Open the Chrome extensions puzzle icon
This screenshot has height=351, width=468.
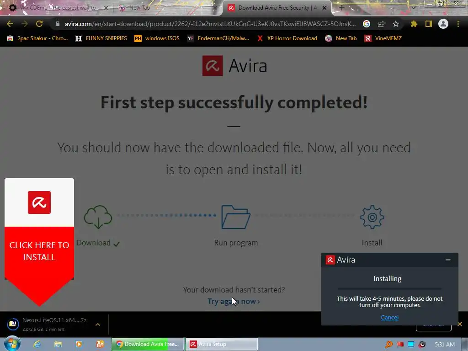[x=414, y=24]
